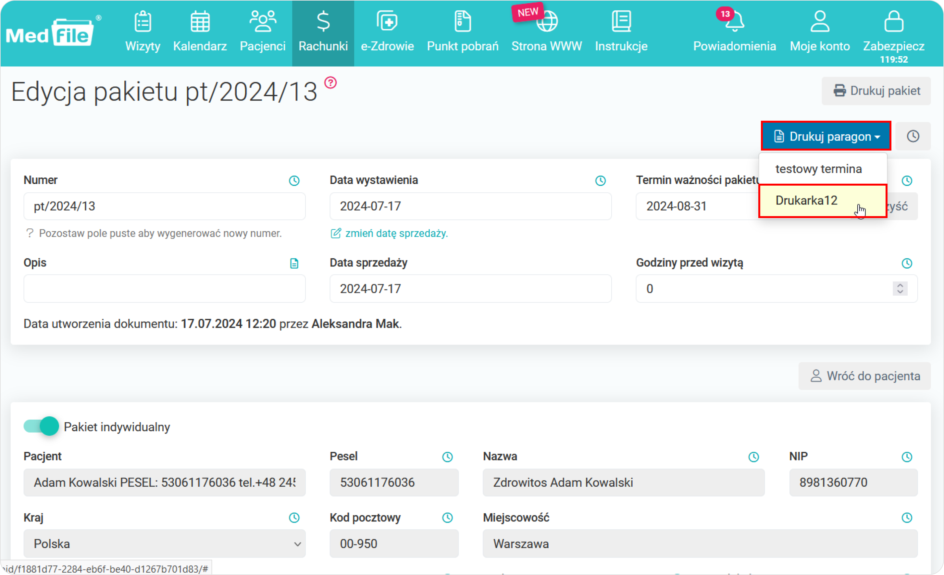Click the NIP field 8981360770

point(853,482)
